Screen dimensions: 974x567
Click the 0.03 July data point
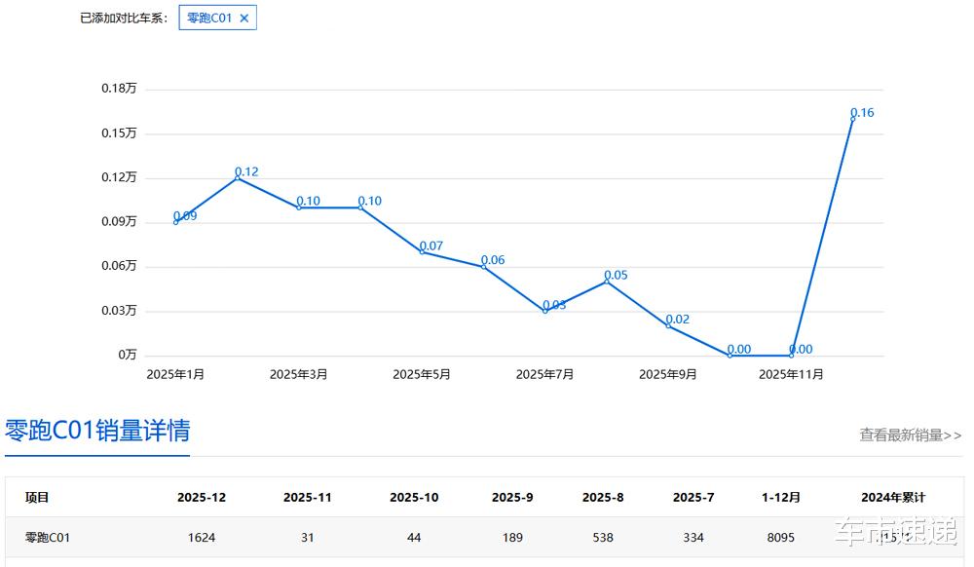545,311
